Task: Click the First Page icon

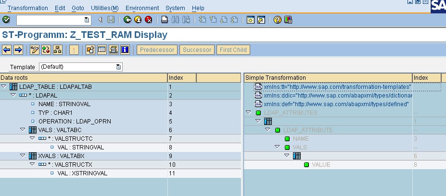Action: click(x=202, y=20)
